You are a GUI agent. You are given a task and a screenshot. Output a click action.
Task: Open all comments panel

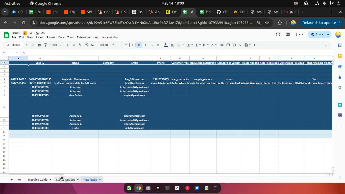[x=287, y=34]
